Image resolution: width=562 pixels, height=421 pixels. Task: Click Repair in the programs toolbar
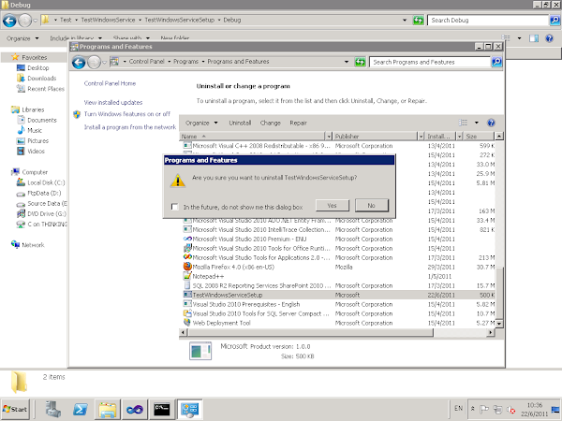coord(298,123)
